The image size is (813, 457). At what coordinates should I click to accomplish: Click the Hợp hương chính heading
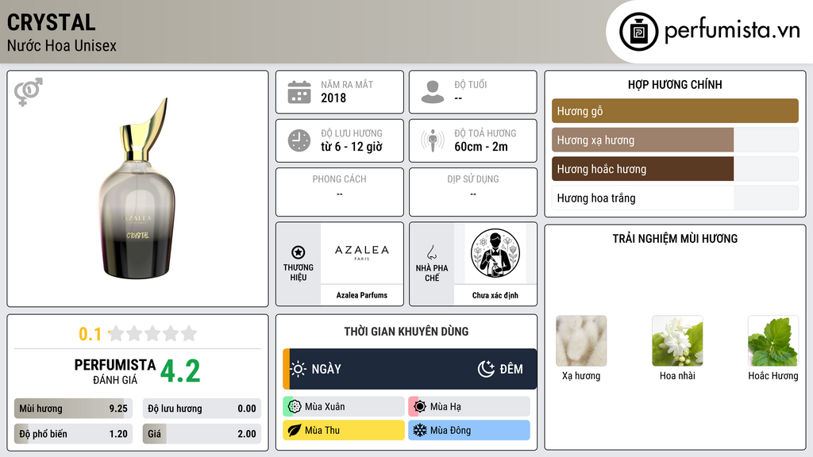[675, 84]
